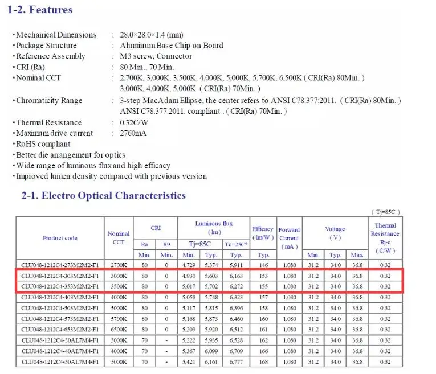Select product code CLU048-1212C4-403M2M2-F1
Screen dimensions: 436x374
[60, 297]
